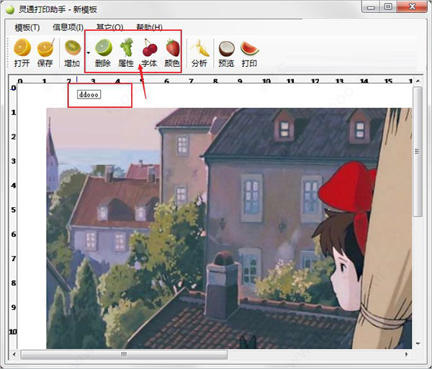Screen dimensions: 432x369
Task: Click the orange 打开 (Open) icon
Action: pos(22,53)
